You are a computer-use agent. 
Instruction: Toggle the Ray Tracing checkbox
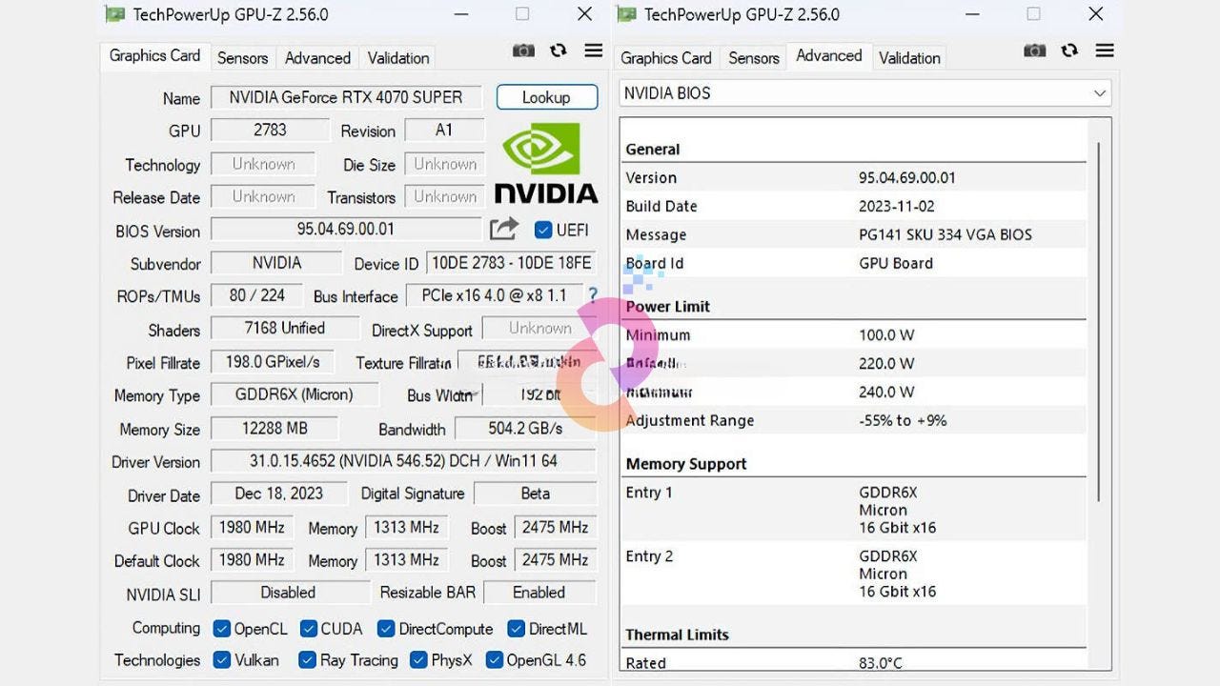point(307,659)
